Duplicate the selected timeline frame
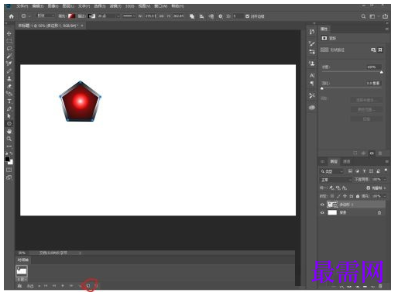 click(x=88, y=286)
